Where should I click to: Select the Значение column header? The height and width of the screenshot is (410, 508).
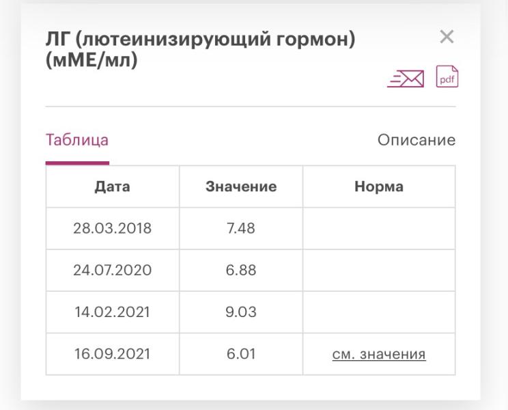[241, 187]
